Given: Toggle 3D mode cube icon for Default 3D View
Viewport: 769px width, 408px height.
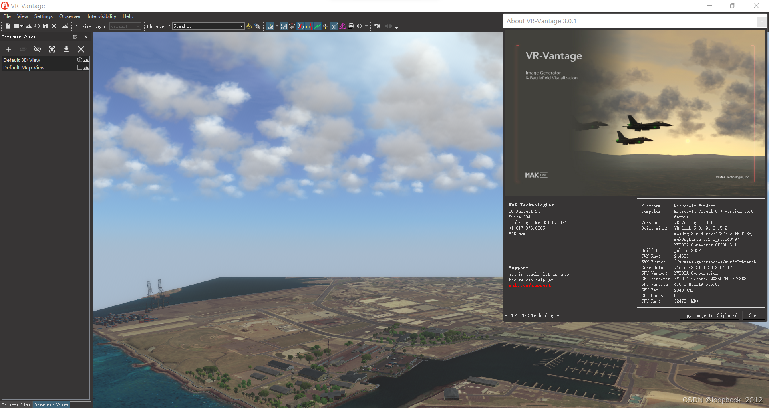Looking at the screenshot, I should tap(79, 60).
